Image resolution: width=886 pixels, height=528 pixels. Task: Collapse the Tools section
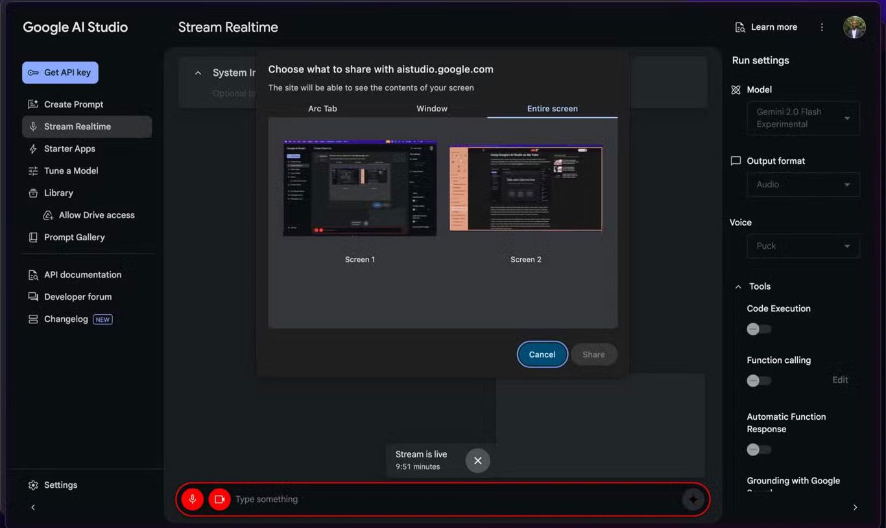click(x=737, y=286)
